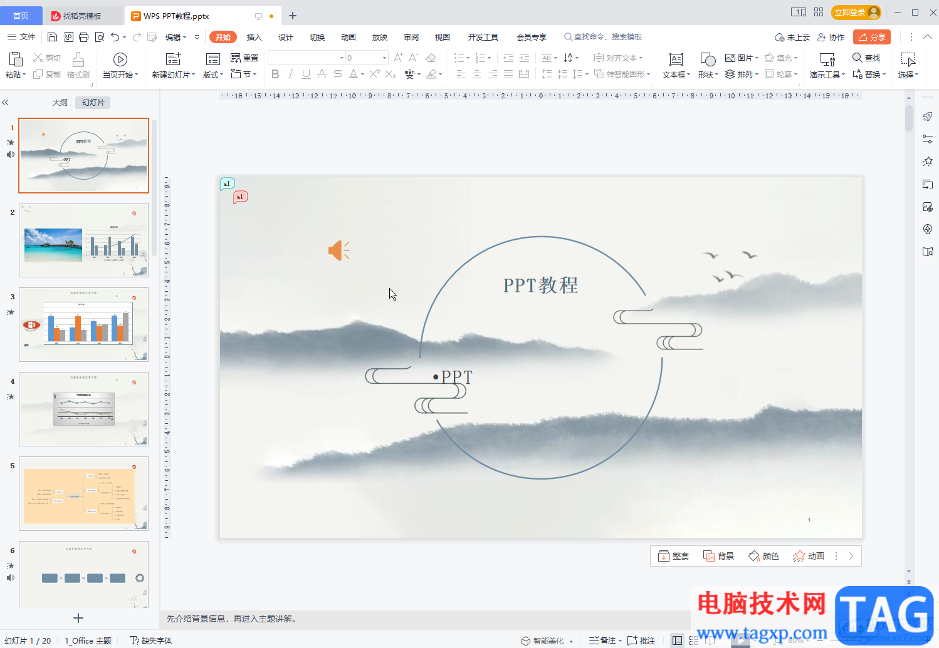This screenshot has height=648, width=939.
Task: Open the 文件 menu
Action: click(21, 37)
